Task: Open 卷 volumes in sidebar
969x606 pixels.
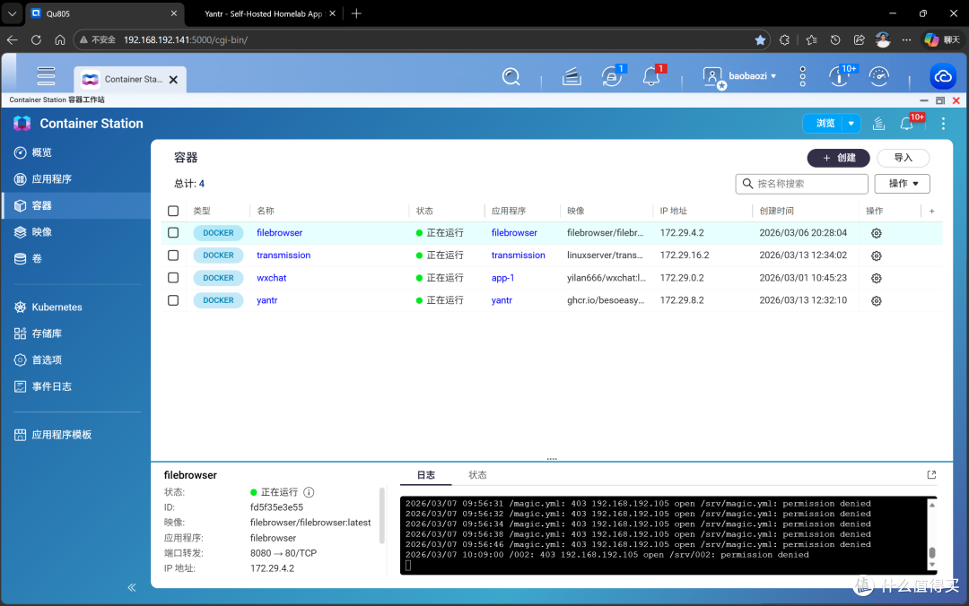Action: point(75,259)
